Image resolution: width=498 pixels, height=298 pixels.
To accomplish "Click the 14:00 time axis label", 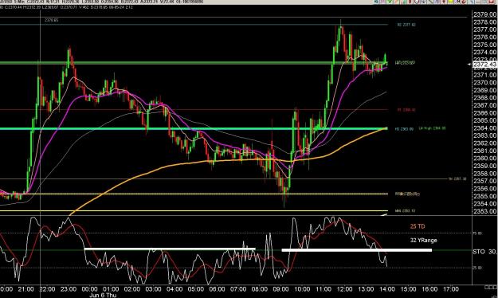I will point(387,289).
